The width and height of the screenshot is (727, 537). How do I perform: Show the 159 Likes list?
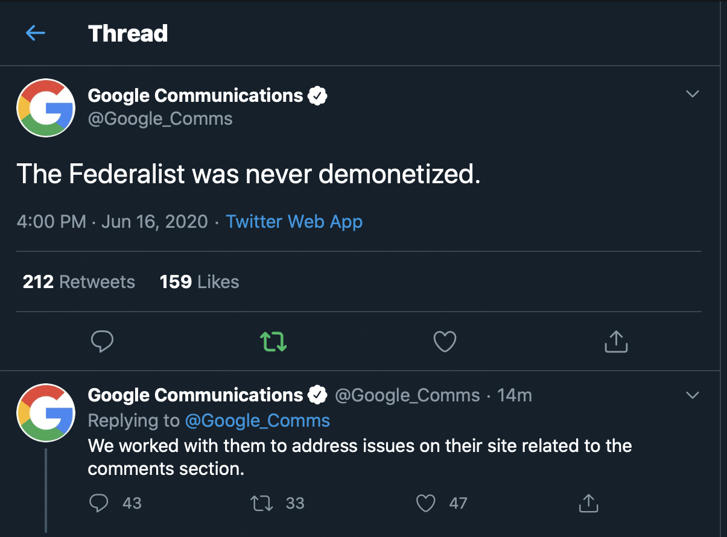(x=199, y=281)
